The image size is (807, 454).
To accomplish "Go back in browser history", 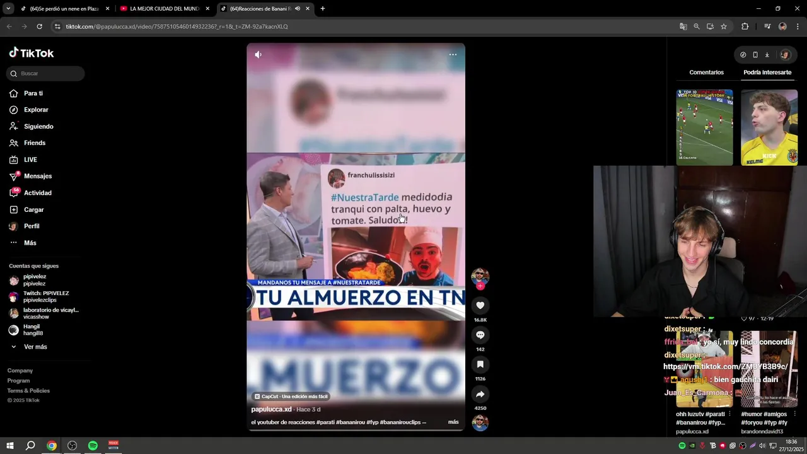I will [x=9, y=26].
